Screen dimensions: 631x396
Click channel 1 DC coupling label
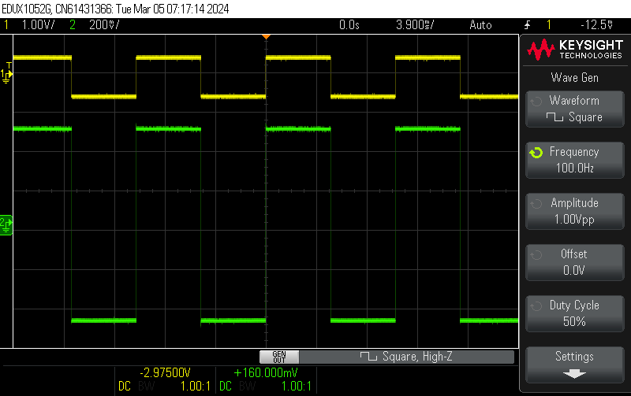[x=125, y=387]
